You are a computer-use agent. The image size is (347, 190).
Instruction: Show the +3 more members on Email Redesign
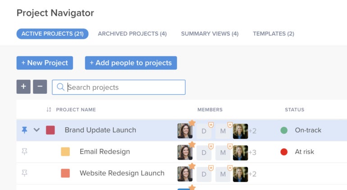coord(252,153)
